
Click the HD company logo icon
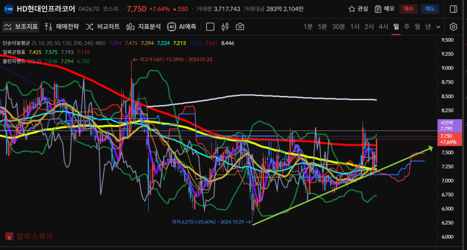click(x=8, y=9)
